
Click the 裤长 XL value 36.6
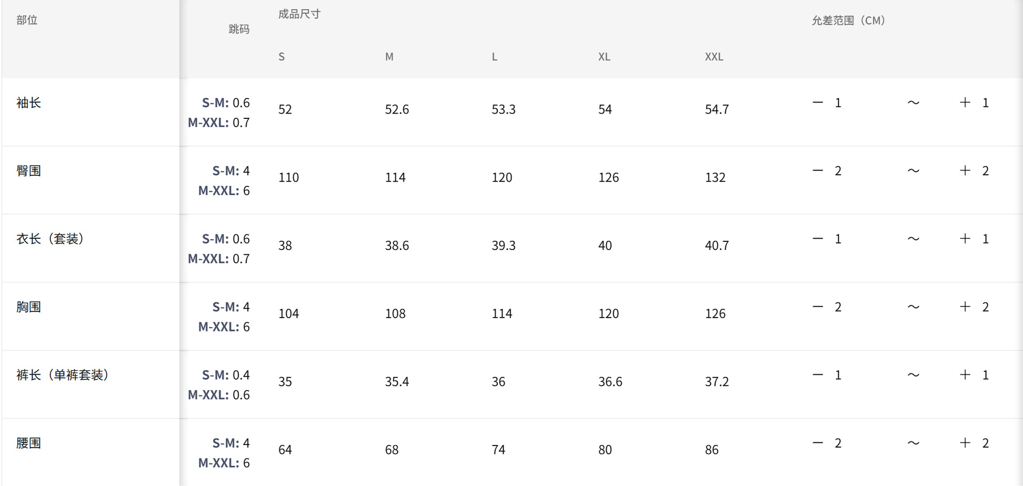(x=610, y=382)
